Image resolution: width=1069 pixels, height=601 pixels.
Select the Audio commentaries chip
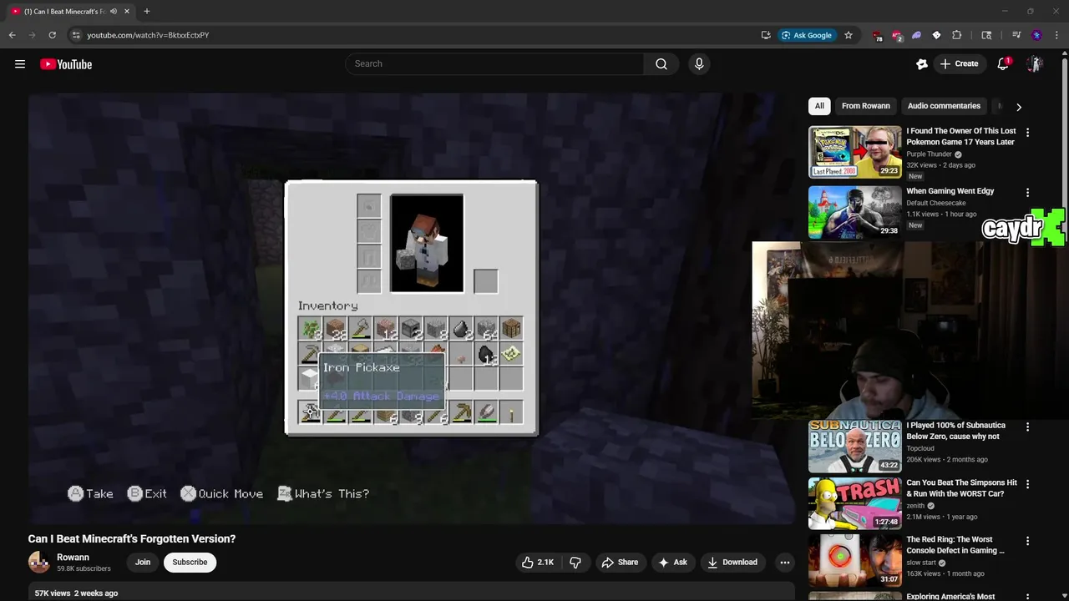pos(944,106)
